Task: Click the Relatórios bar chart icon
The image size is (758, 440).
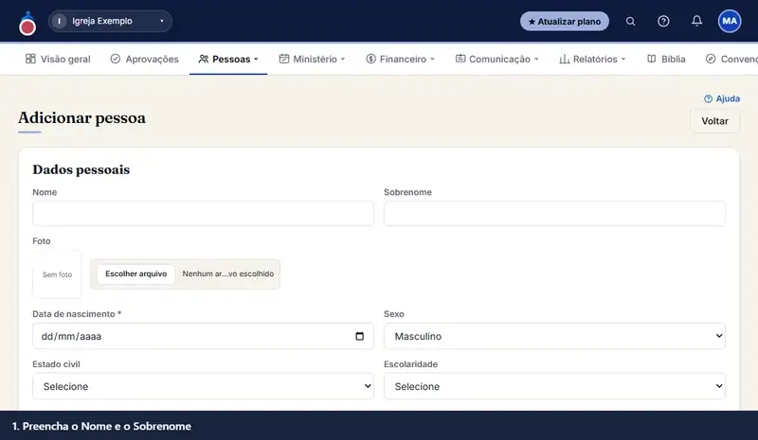Action: coord(564,59)
